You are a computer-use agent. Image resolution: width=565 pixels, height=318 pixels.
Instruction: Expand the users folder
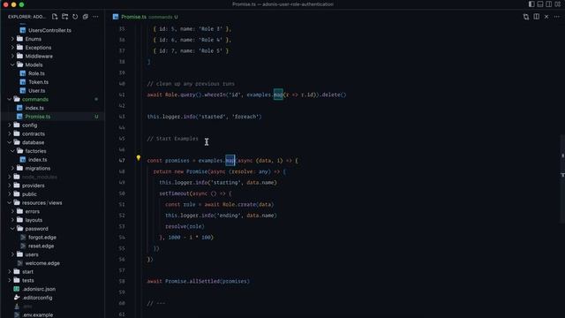12,254
